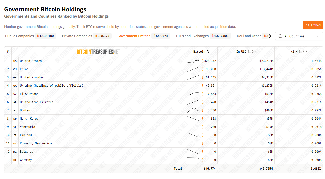Screen dimensions: 325x179
Task: Click the Germany sparkline chart
Action: click(193, 160)
